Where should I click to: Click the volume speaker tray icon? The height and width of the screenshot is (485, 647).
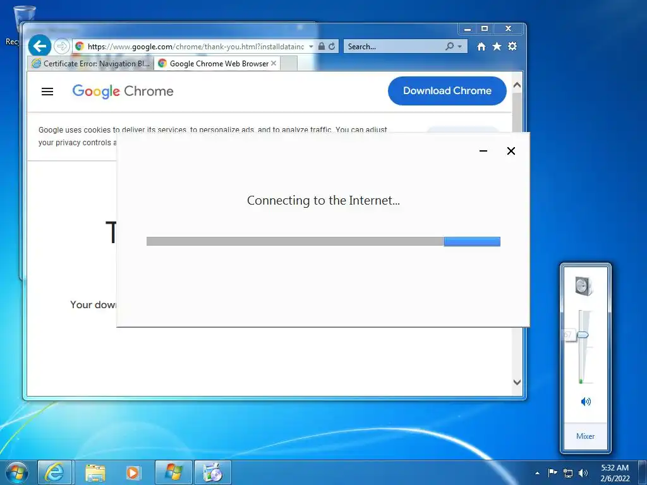tap(583, 473)
